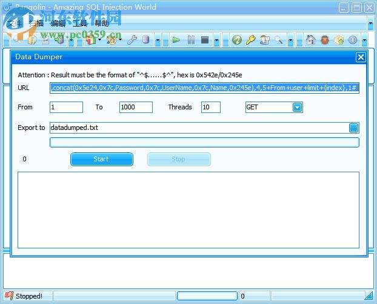Click the Export to datadumped.txt field
This screenshot has height=304, width=377.
pyautogui.click(x=199, y=128)
